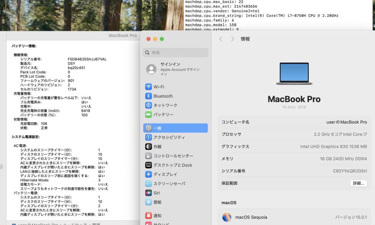Minimize the System Settings window

155,39
